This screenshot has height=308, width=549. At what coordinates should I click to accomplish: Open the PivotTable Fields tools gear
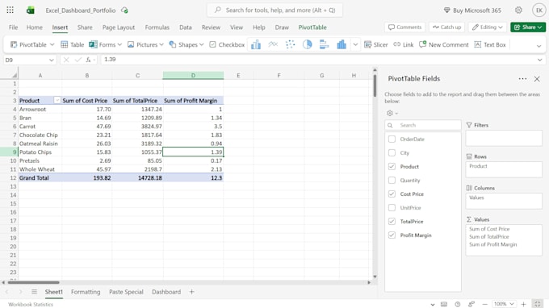(390, 113)
